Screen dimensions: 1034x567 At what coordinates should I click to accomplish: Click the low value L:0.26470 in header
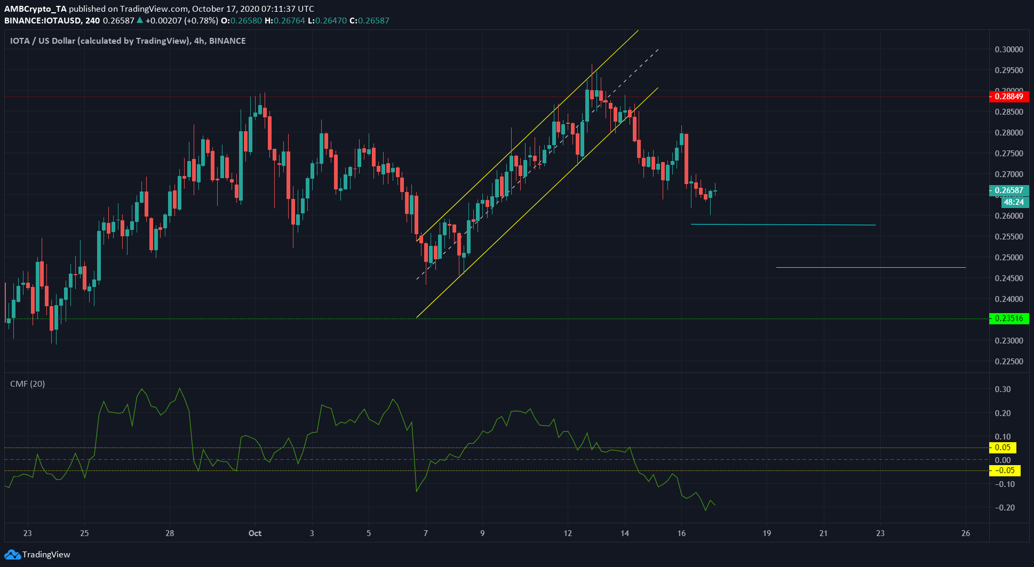327,21
